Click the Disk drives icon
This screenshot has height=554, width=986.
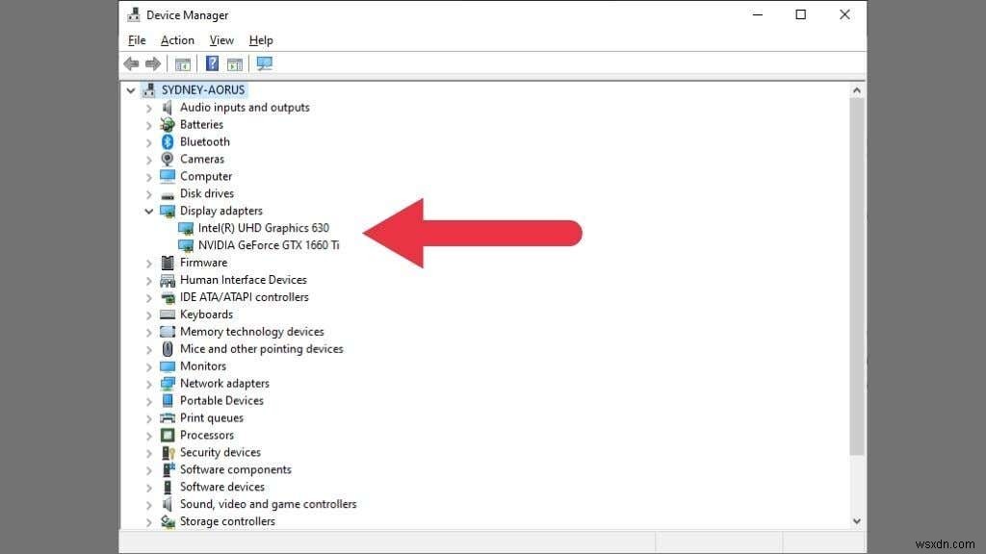[168, 194]
